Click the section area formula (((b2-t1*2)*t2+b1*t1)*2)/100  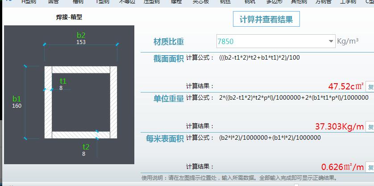(x=259, y=57)
